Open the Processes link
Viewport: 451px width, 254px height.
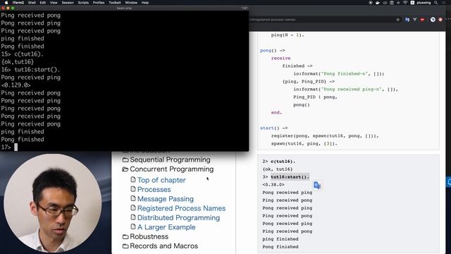[x=154, y=190]
